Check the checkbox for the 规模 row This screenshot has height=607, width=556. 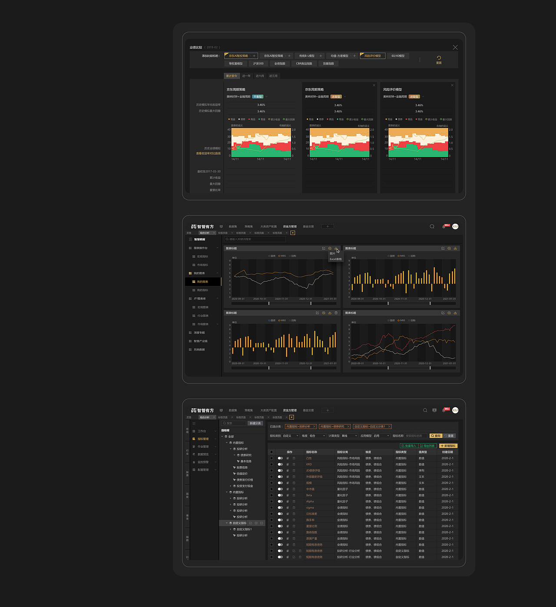(271, 483)
